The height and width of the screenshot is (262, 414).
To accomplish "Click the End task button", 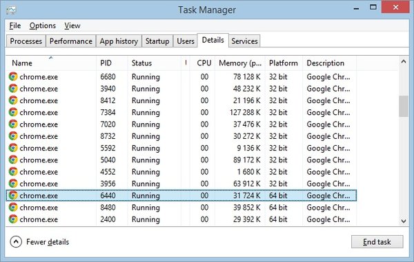I will 377,242.
